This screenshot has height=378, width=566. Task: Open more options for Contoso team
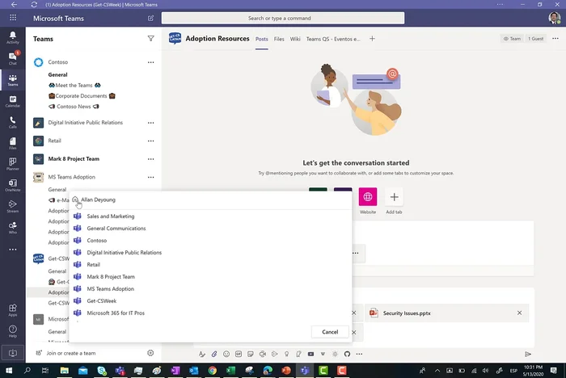pos(150,62)
